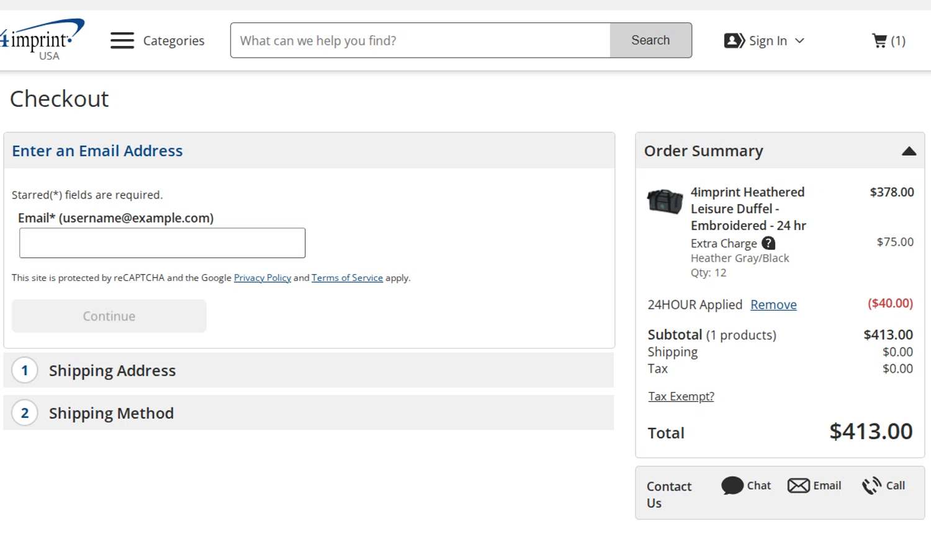Focus the Email address input field

(162, 243)
